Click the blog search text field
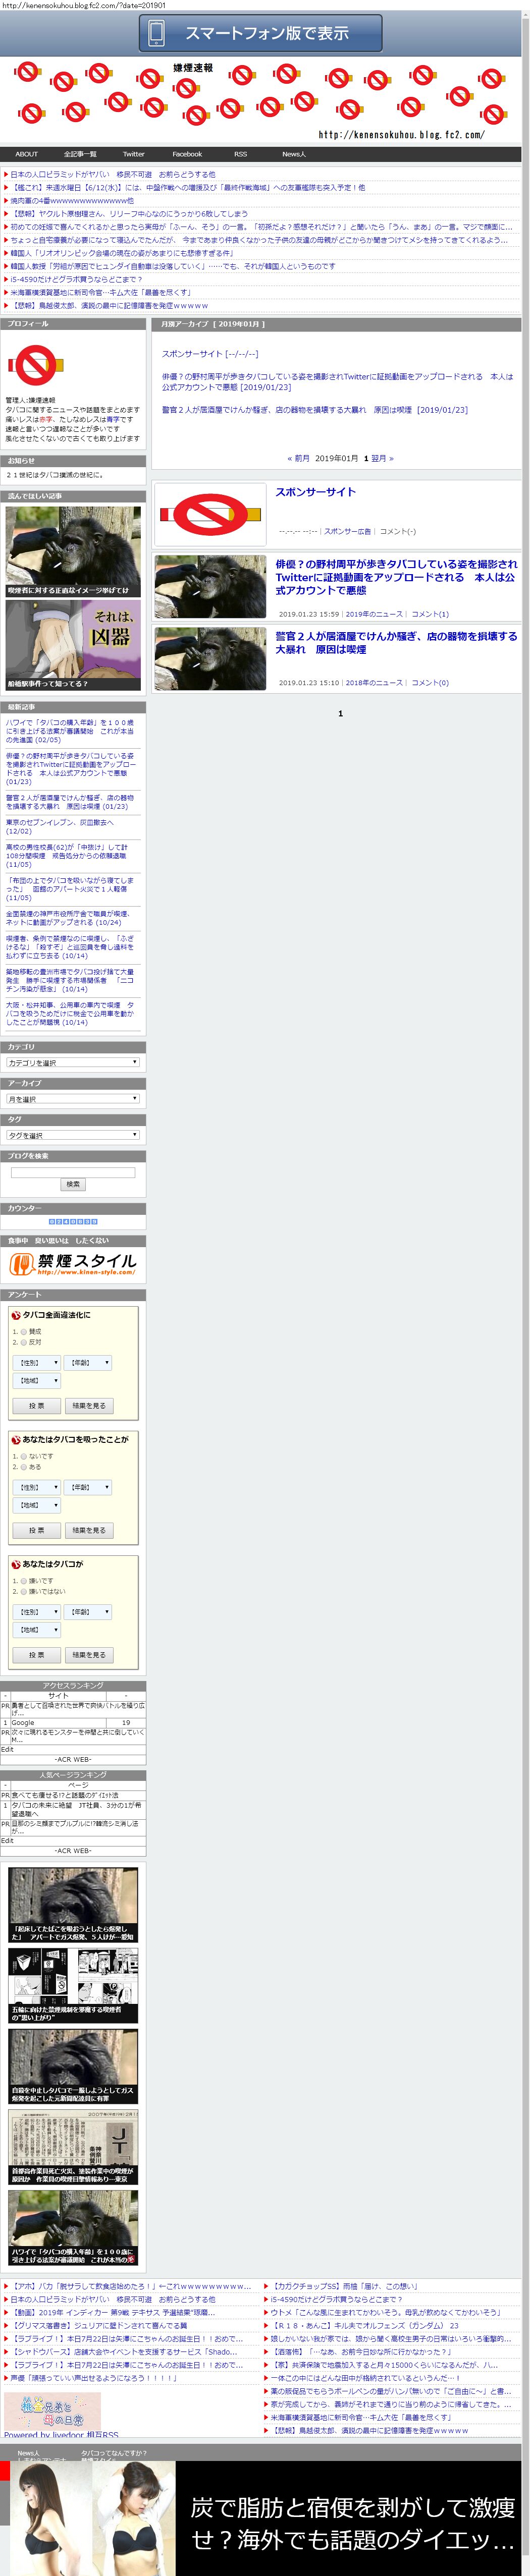The width and height of the screenshot is (530, 2576). (73, 1172)
